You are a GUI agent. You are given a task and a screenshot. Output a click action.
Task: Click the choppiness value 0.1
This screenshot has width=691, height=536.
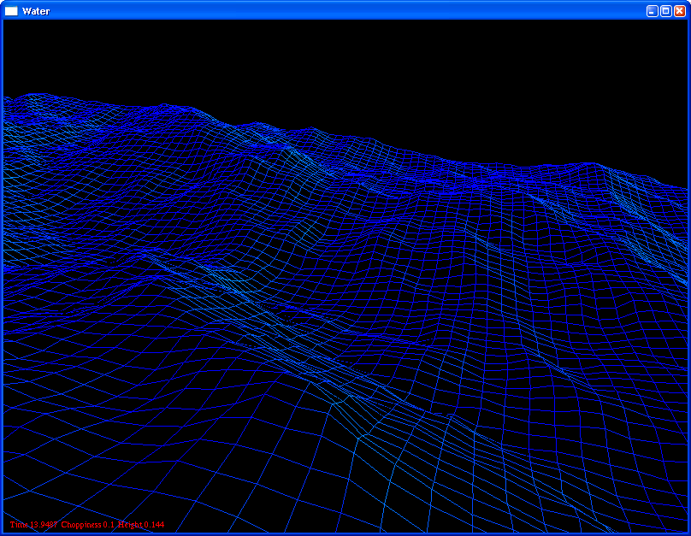pos(109,524)
